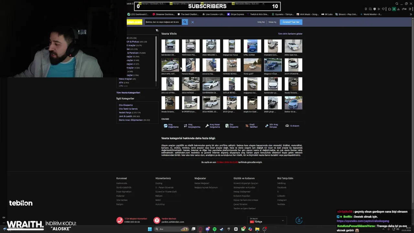Open the 6K Labs bookmark
Screen dimensions: 414x233
(327, 14)
